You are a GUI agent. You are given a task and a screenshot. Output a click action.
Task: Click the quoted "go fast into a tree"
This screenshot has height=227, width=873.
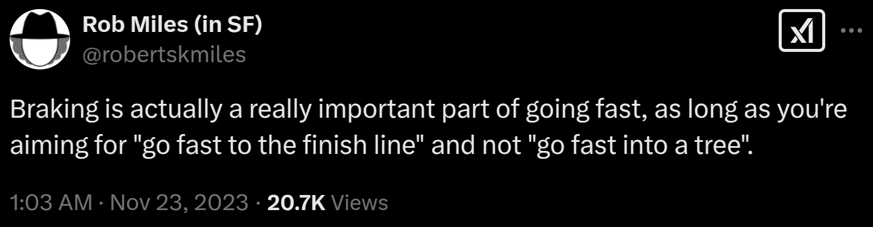[x=644, y=146]
